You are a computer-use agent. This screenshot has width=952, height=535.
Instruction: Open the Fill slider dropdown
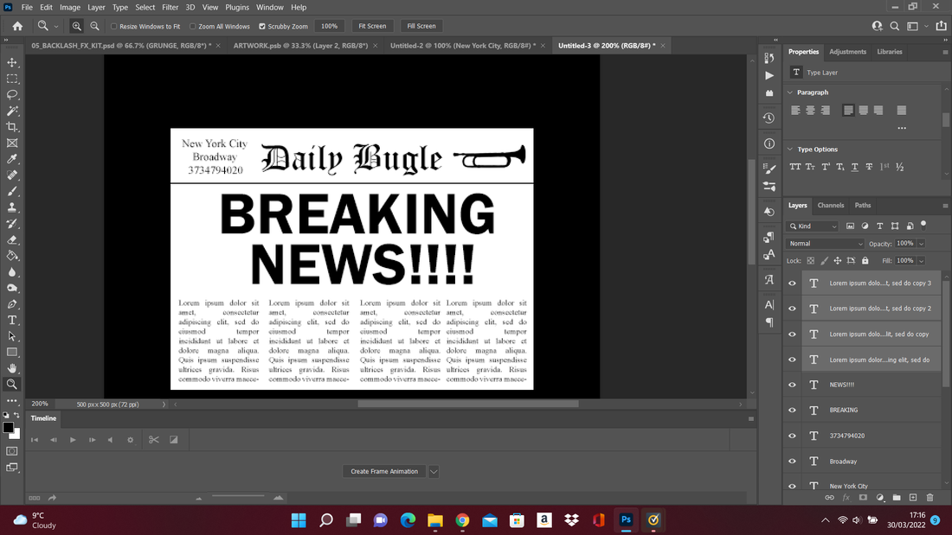(x=921, y=261)
